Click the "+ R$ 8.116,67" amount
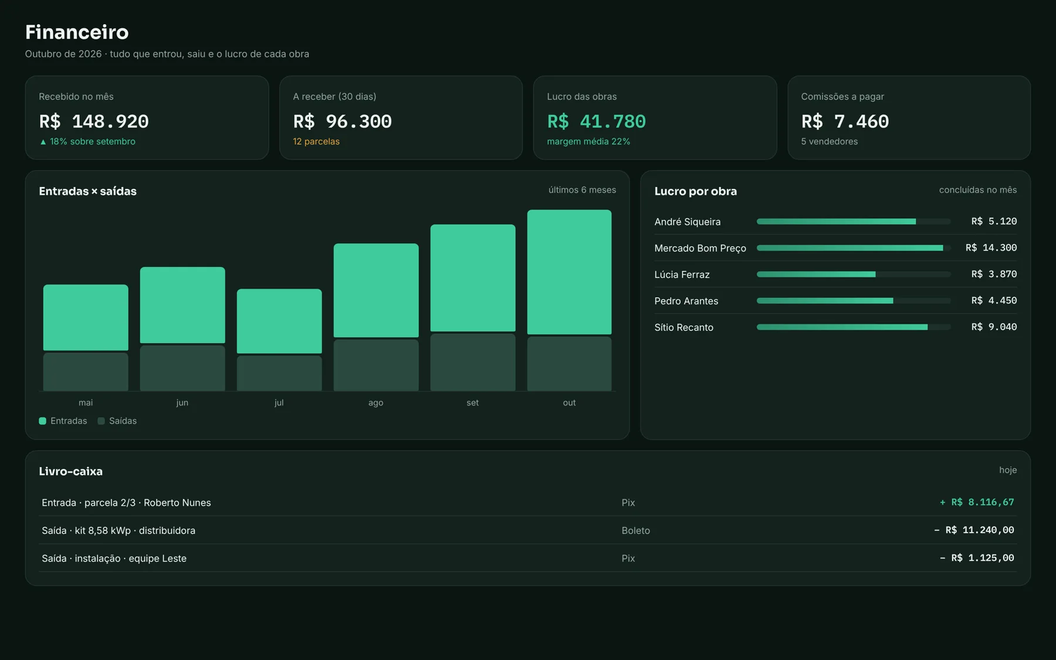The height and width of the screenshot is (660, 1056). coord(977,502)
